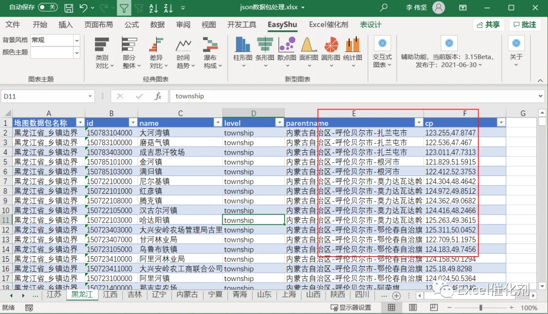Open the filter dropdown on the id column
The image size is (548, 314).
(x=133, y=123)
